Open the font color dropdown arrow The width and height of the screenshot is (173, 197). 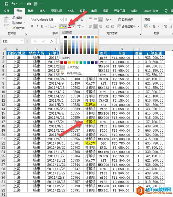pyautogui.click(x=73, y=26)
